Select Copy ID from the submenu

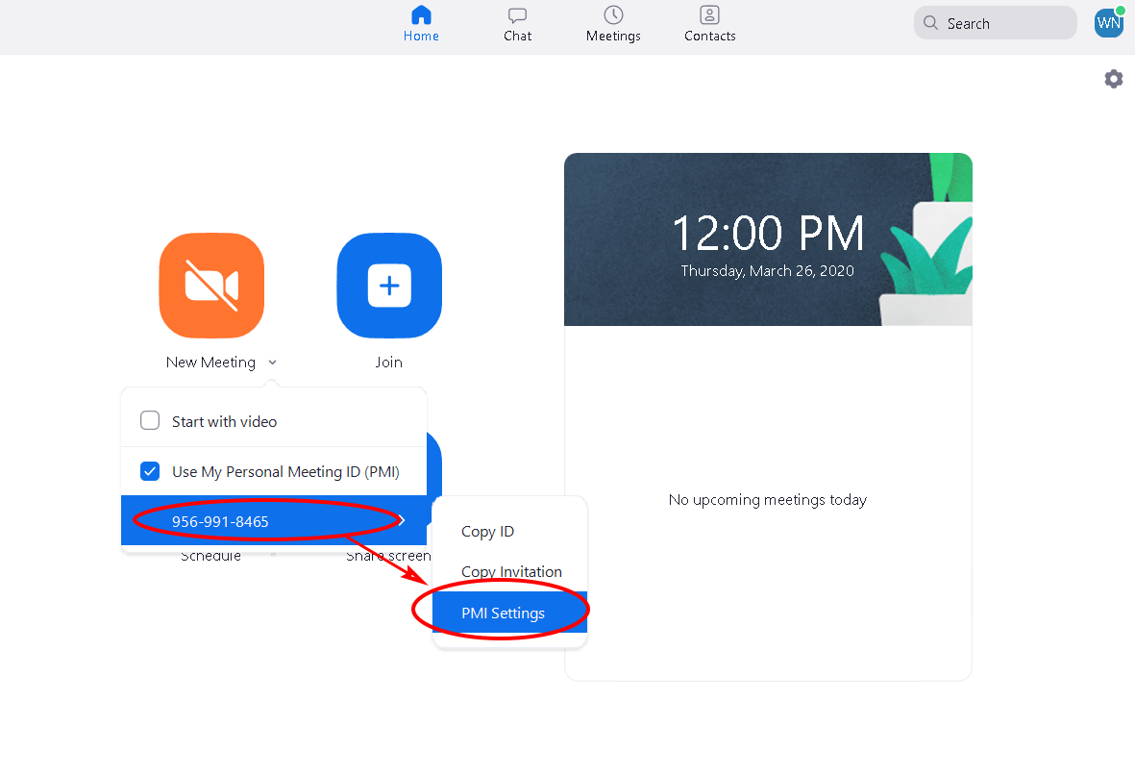pyautogui.click(x=488, y=532)
